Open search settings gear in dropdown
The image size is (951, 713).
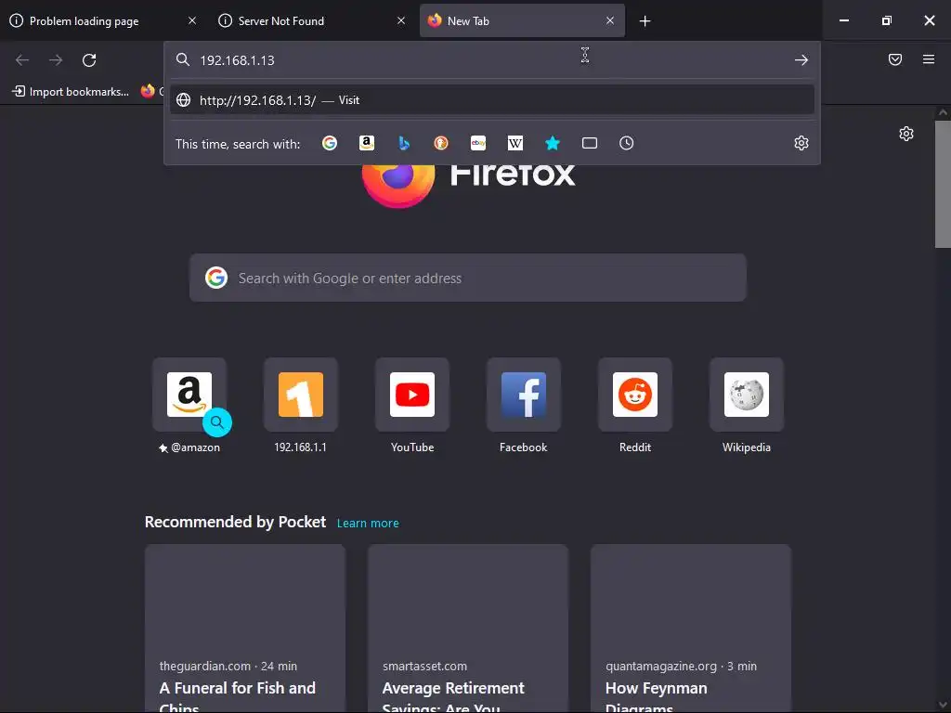click(x=801, y=143)
